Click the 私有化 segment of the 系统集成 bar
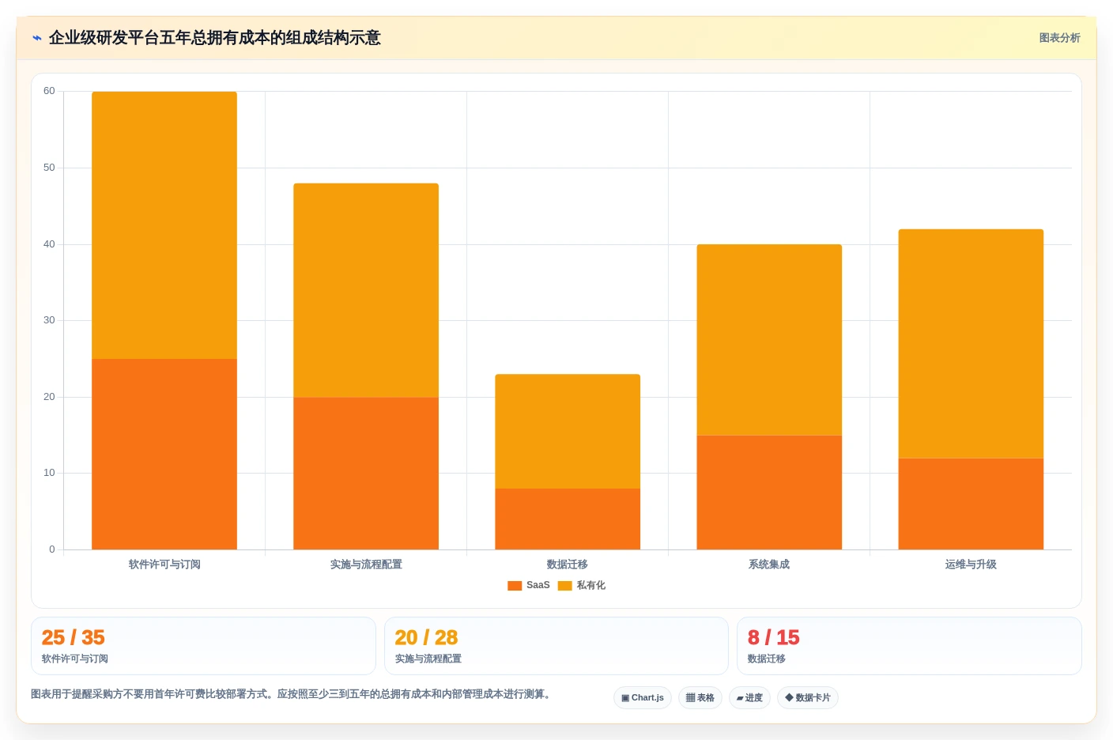Viewport: 1113px width, 740px height. click(769, 340)
